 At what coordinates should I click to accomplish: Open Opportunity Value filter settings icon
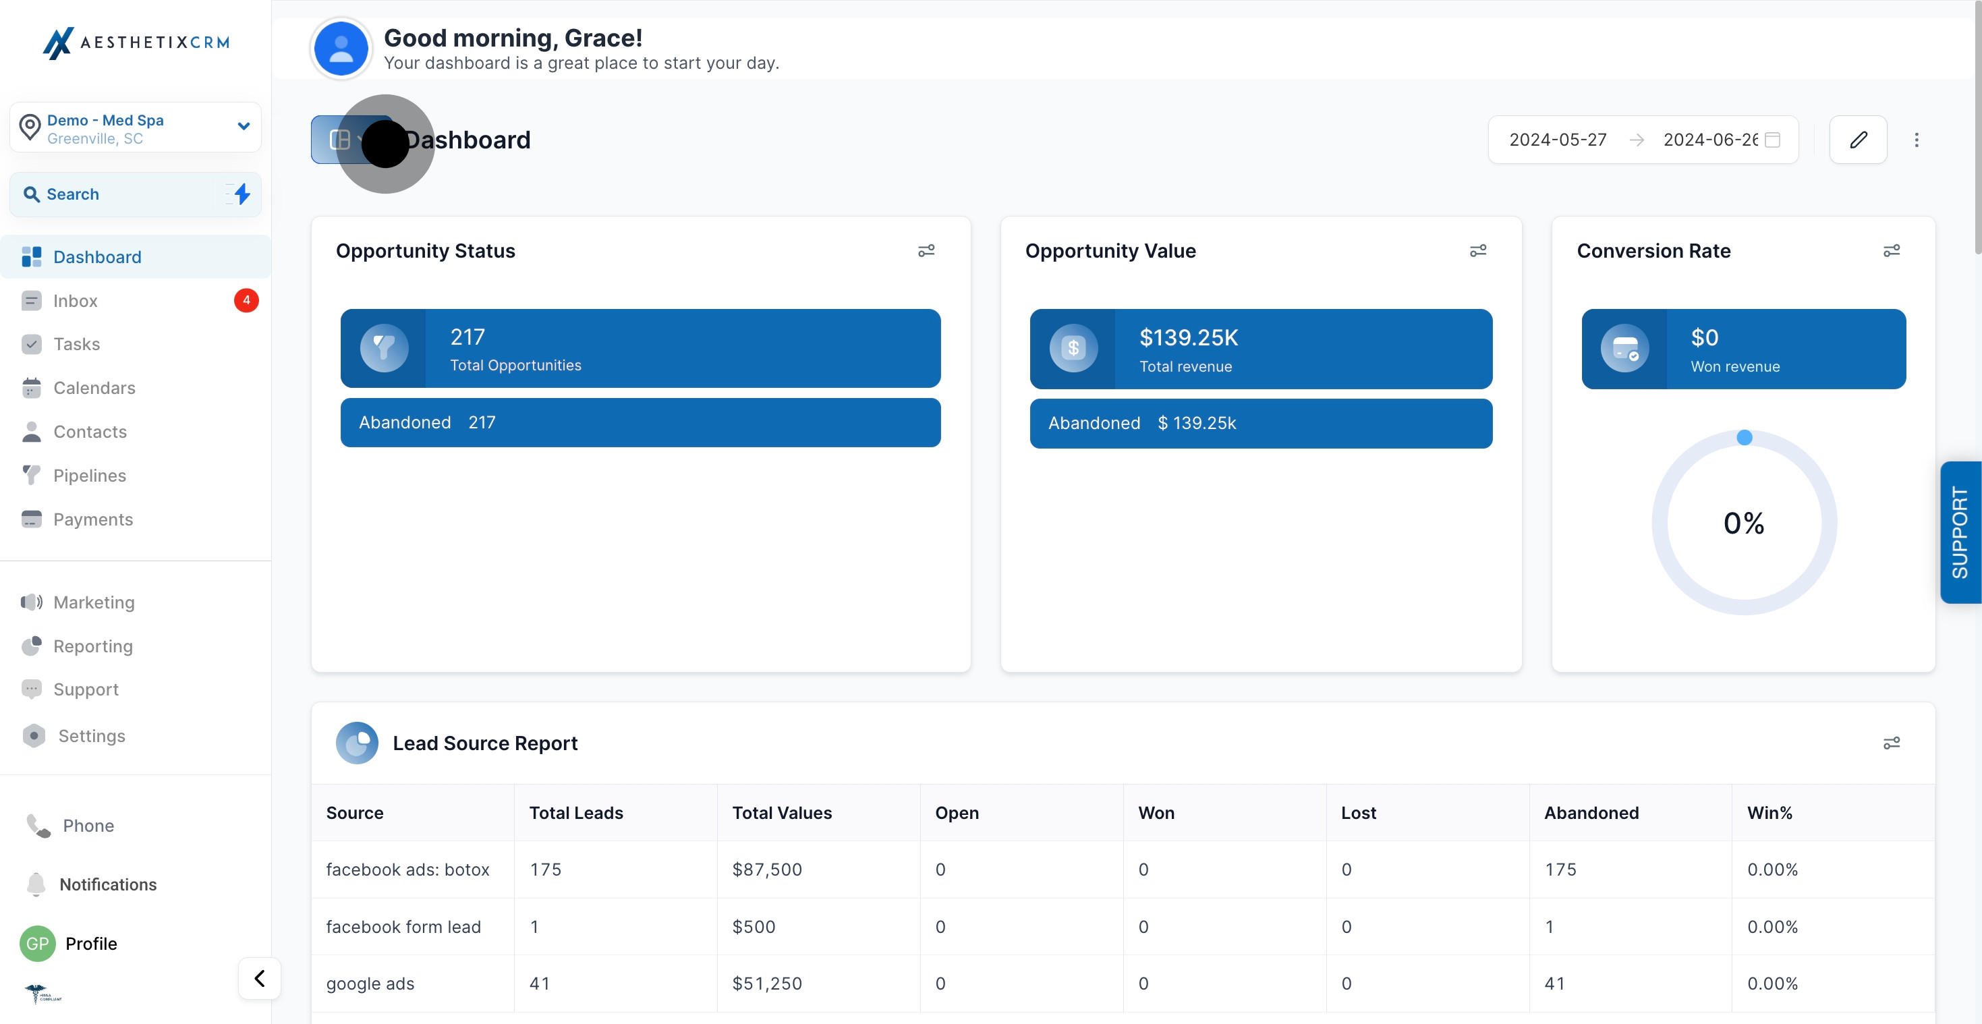tap(1477, 251)
